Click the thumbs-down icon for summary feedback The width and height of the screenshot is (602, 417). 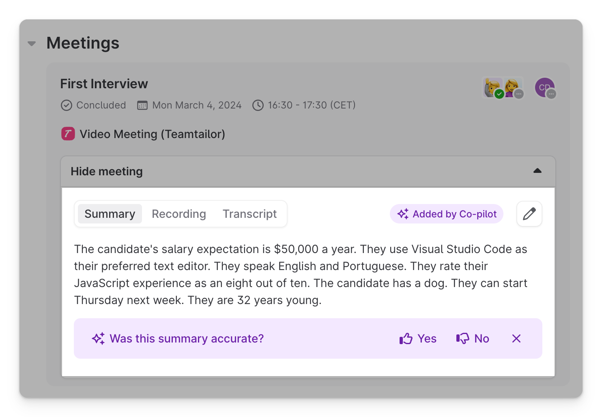tap(463, 338)
